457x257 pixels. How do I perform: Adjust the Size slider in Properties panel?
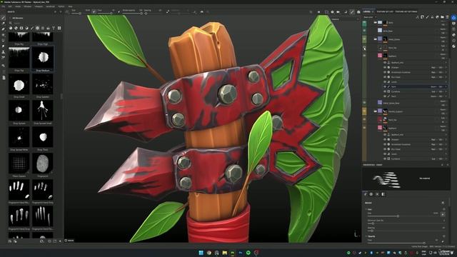click(403, 216)
